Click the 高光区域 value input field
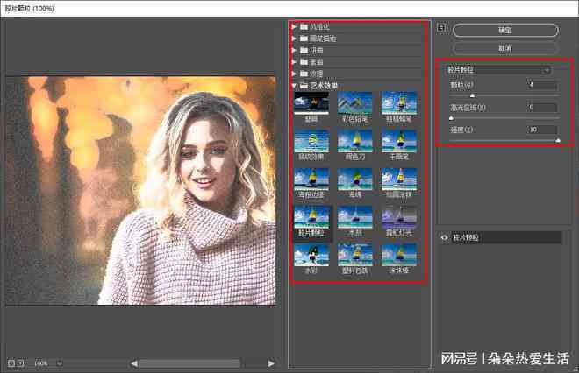579x373 pixels. (541, 107)
